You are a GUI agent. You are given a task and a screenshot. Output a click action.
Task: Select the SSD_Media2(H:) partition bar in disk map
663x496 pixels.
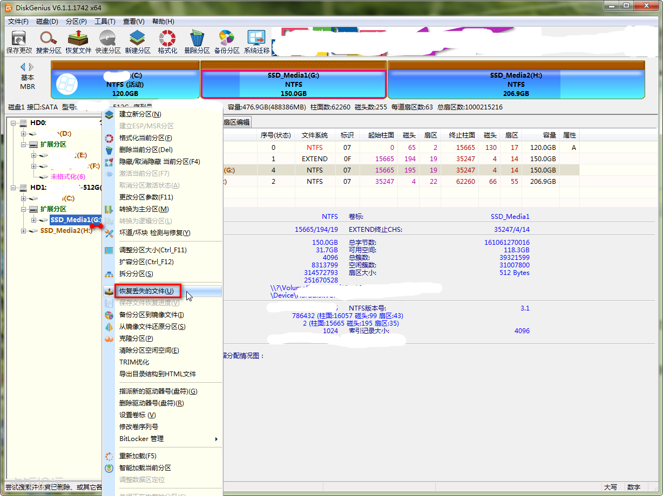pos(516,80)
